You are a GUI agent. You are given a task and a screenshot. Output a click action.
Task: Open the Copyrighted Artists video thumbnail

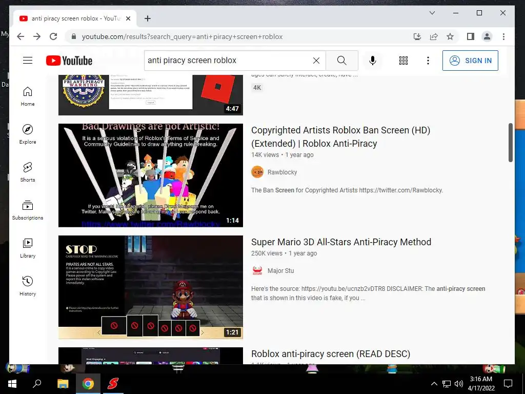click(x=151, y=175)
